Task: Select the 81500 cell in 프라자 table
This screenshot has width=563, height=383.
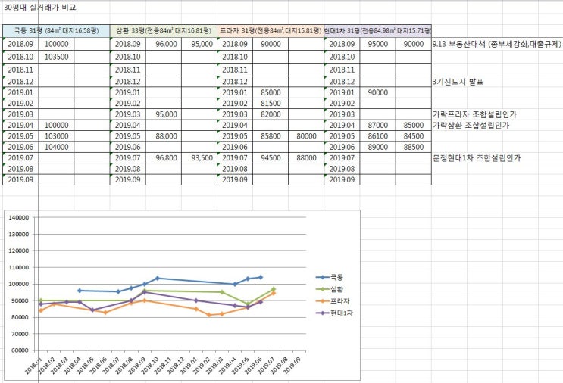Action: click(271, 104)
